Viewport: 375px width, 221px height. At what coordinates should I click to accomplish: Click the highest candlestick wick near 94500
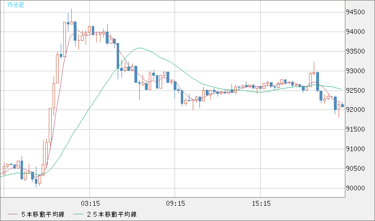(x=72, y=16)
